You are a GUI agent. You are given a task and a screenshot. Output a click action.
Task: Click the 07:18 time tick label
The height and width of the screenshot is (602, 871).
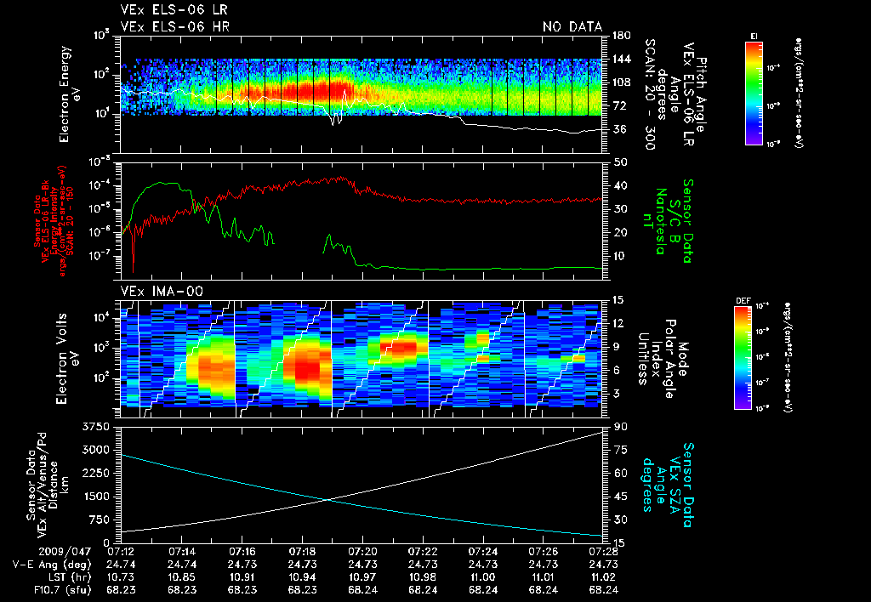tap(302, 552)
